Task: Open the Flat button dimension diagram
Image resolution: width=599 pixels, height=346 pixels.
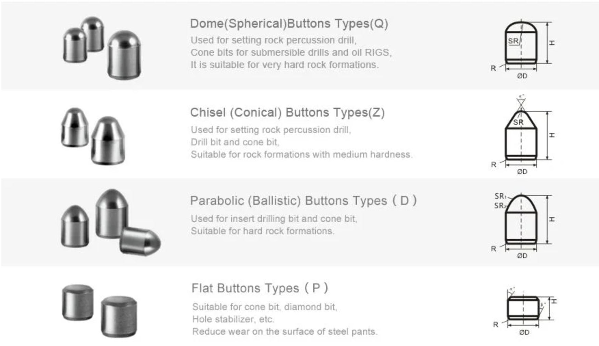Action: (x=524, y=311)
